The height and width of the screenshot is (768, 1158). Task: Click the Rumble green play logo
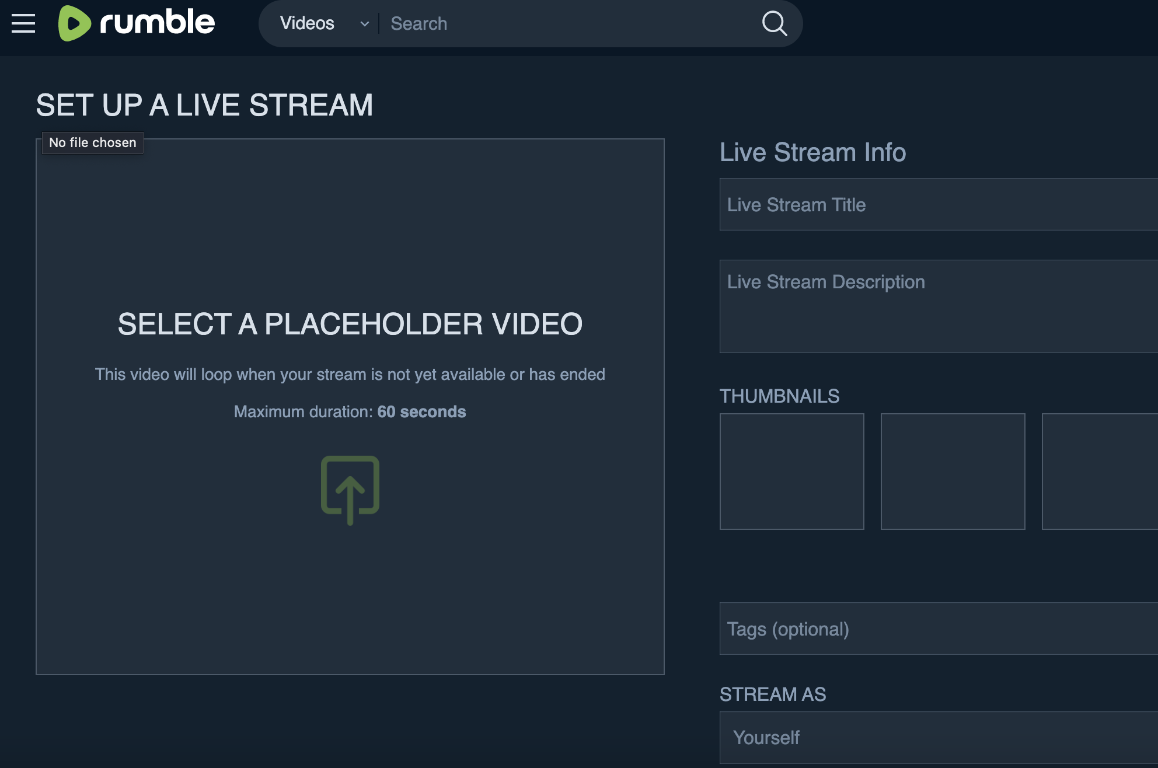click(74, 23)
